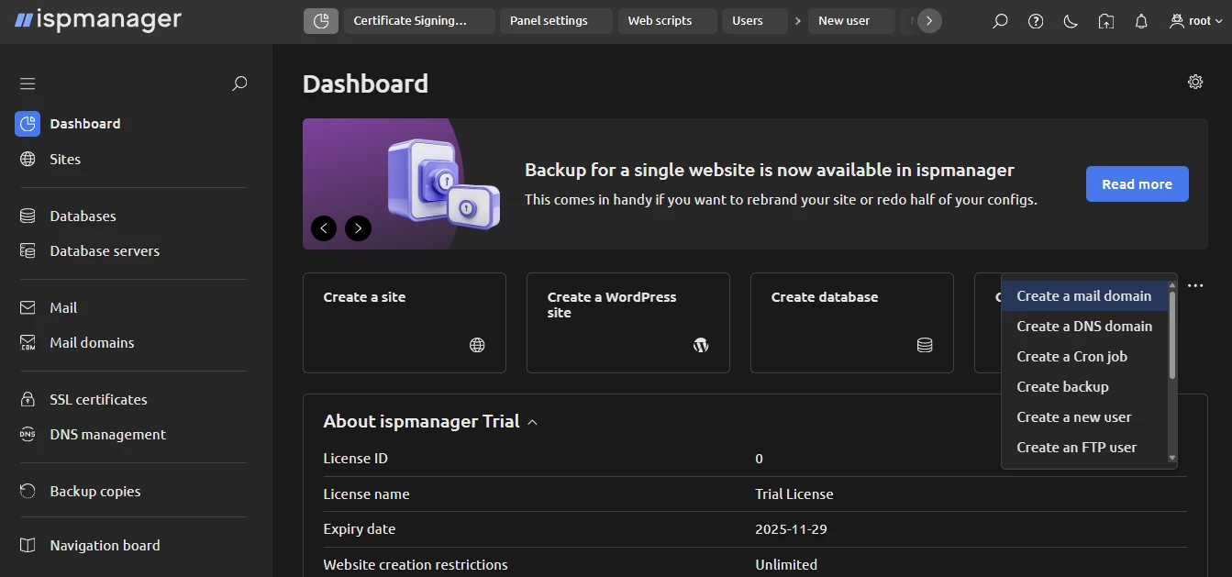Viewport: 1232px width, 577px height.
Task: Go to the next banner slide with the arrow
Action: [358, 227]
